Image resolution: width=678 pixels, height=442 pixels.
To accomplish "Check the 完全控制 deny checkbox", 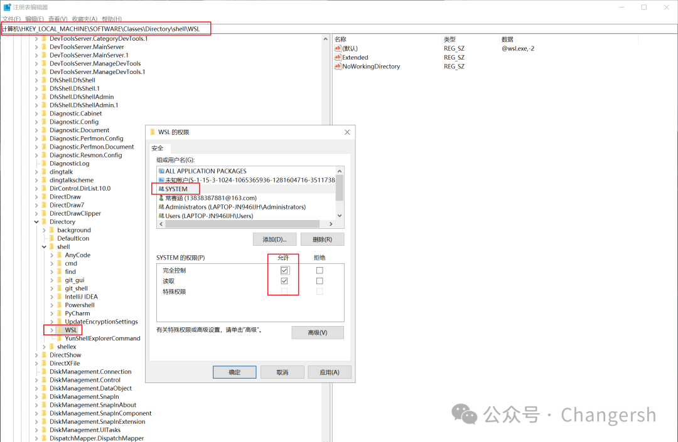I will [x=320, y=270].
